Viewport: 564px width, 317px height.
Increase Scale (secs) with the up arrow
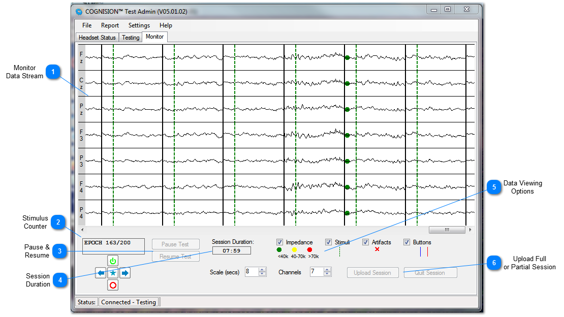pyautogui.click(x=262, y=270)
